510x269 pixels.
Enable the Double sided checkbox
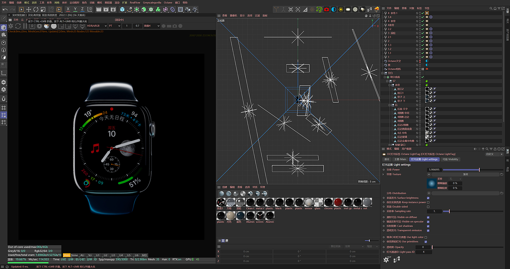point(428,207)
